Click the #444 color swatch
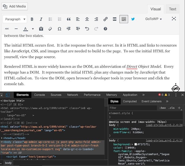 point(126,148)
